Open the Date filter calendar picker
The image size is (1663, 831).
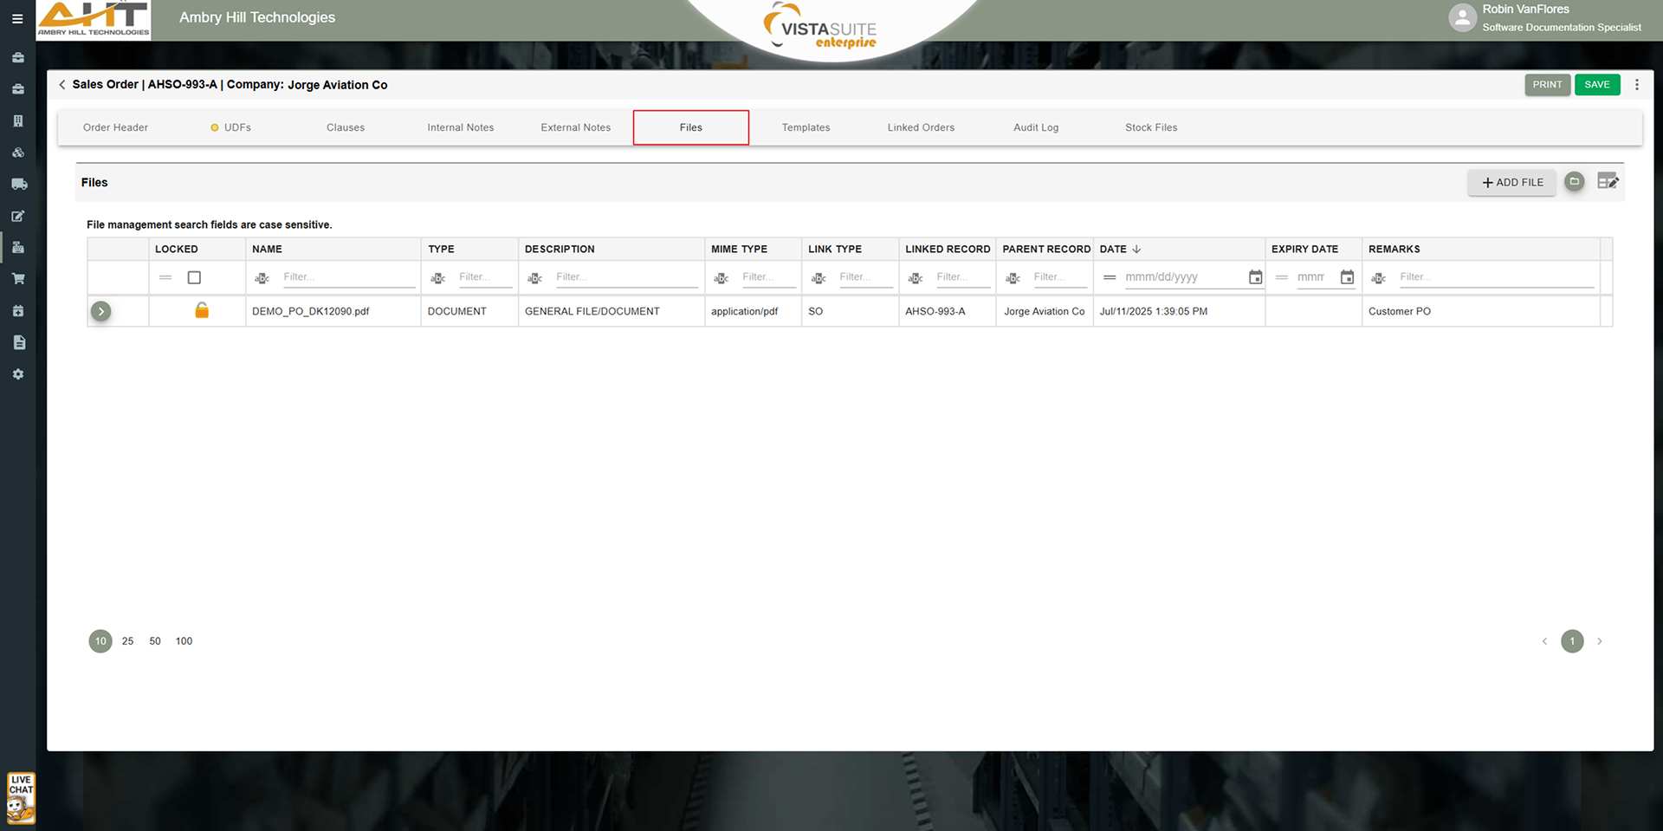coord(1255,277)
